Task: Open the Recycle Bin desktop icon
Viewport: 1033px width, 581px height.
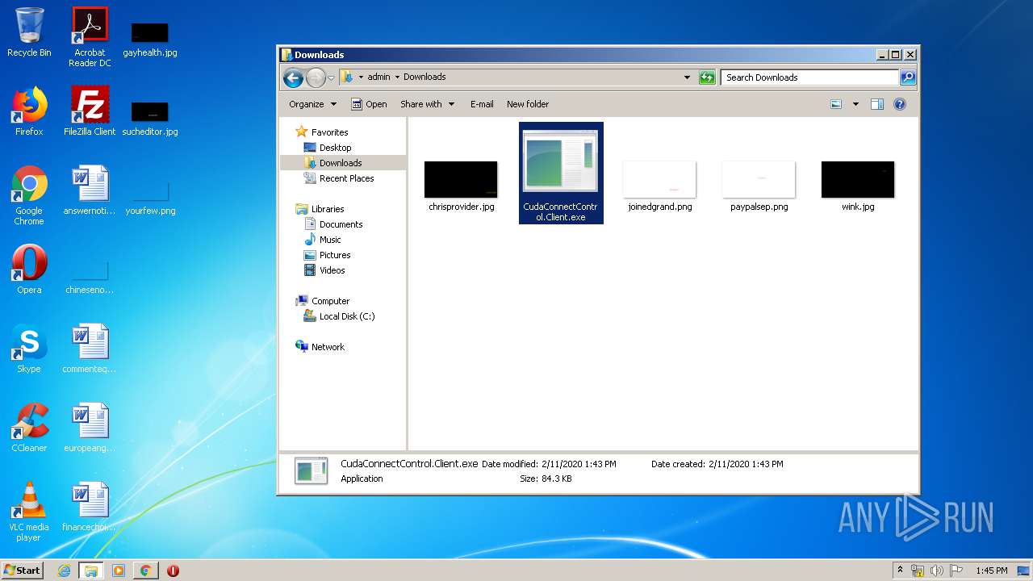Action: coord(29,32)
